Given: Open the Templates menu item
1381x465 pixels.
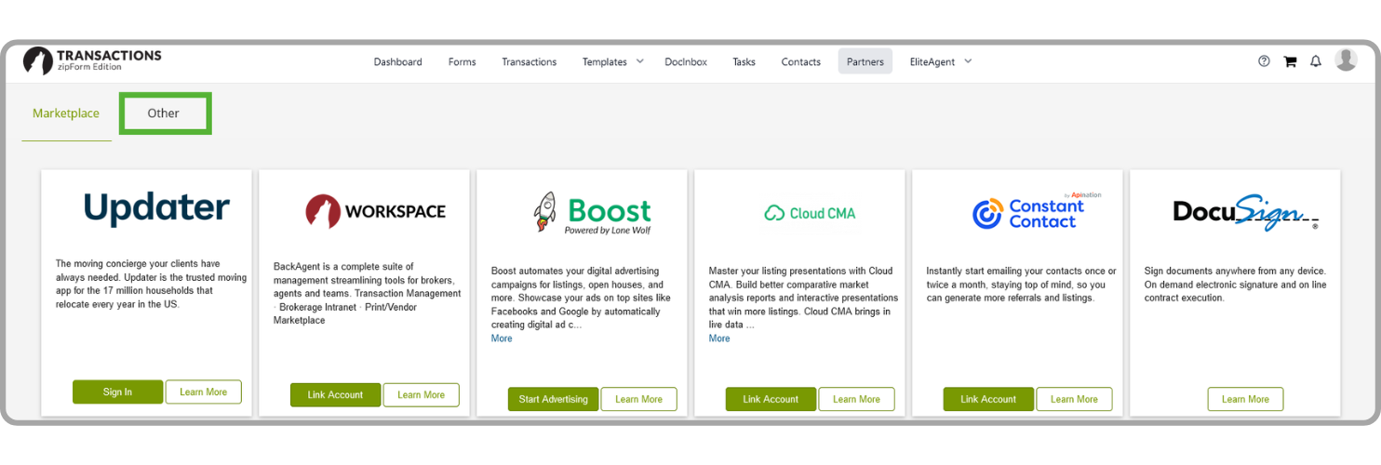Looking at the screenshot, I should [605, 61].
